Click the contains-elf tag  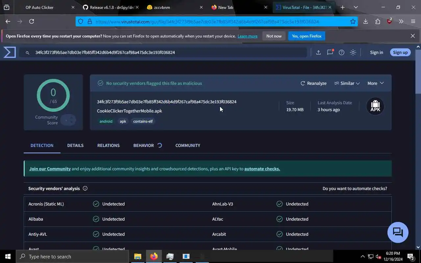143,121
